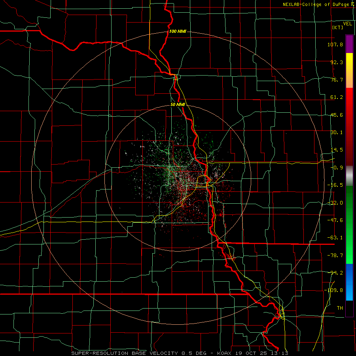This screenshot has width=356, height=356.
Task: Pick the blue segment of velocity color bar
Action: click(349, 282)
